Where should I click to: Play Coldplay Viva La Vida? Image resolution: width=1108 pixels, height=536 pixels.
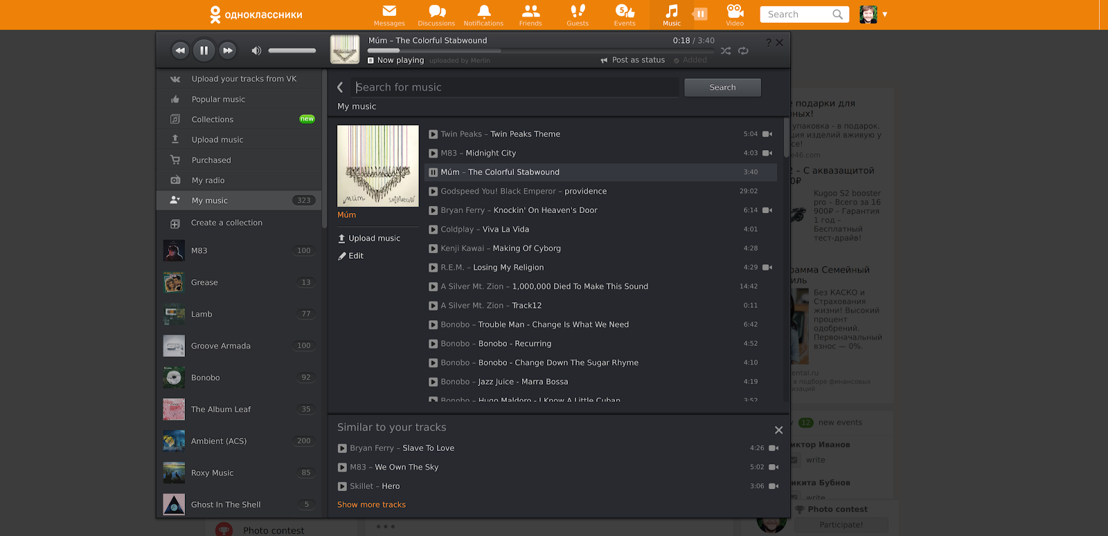[x=433, y=229]
